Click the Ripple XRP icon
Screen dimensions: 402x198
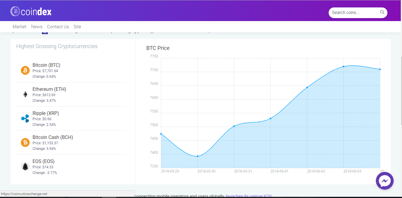point(25,118)
